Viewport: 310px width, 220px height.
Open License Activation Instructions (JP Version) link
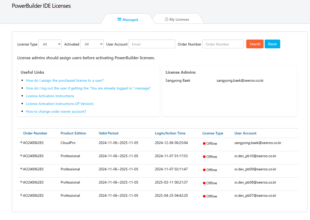tap(59, 104)
